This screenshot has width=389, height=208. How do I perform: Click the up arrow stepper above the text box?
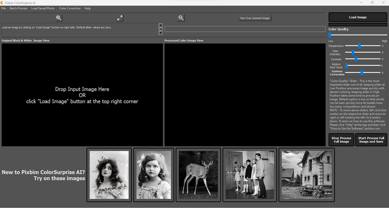pyautogui.click(x=160, y=25)
